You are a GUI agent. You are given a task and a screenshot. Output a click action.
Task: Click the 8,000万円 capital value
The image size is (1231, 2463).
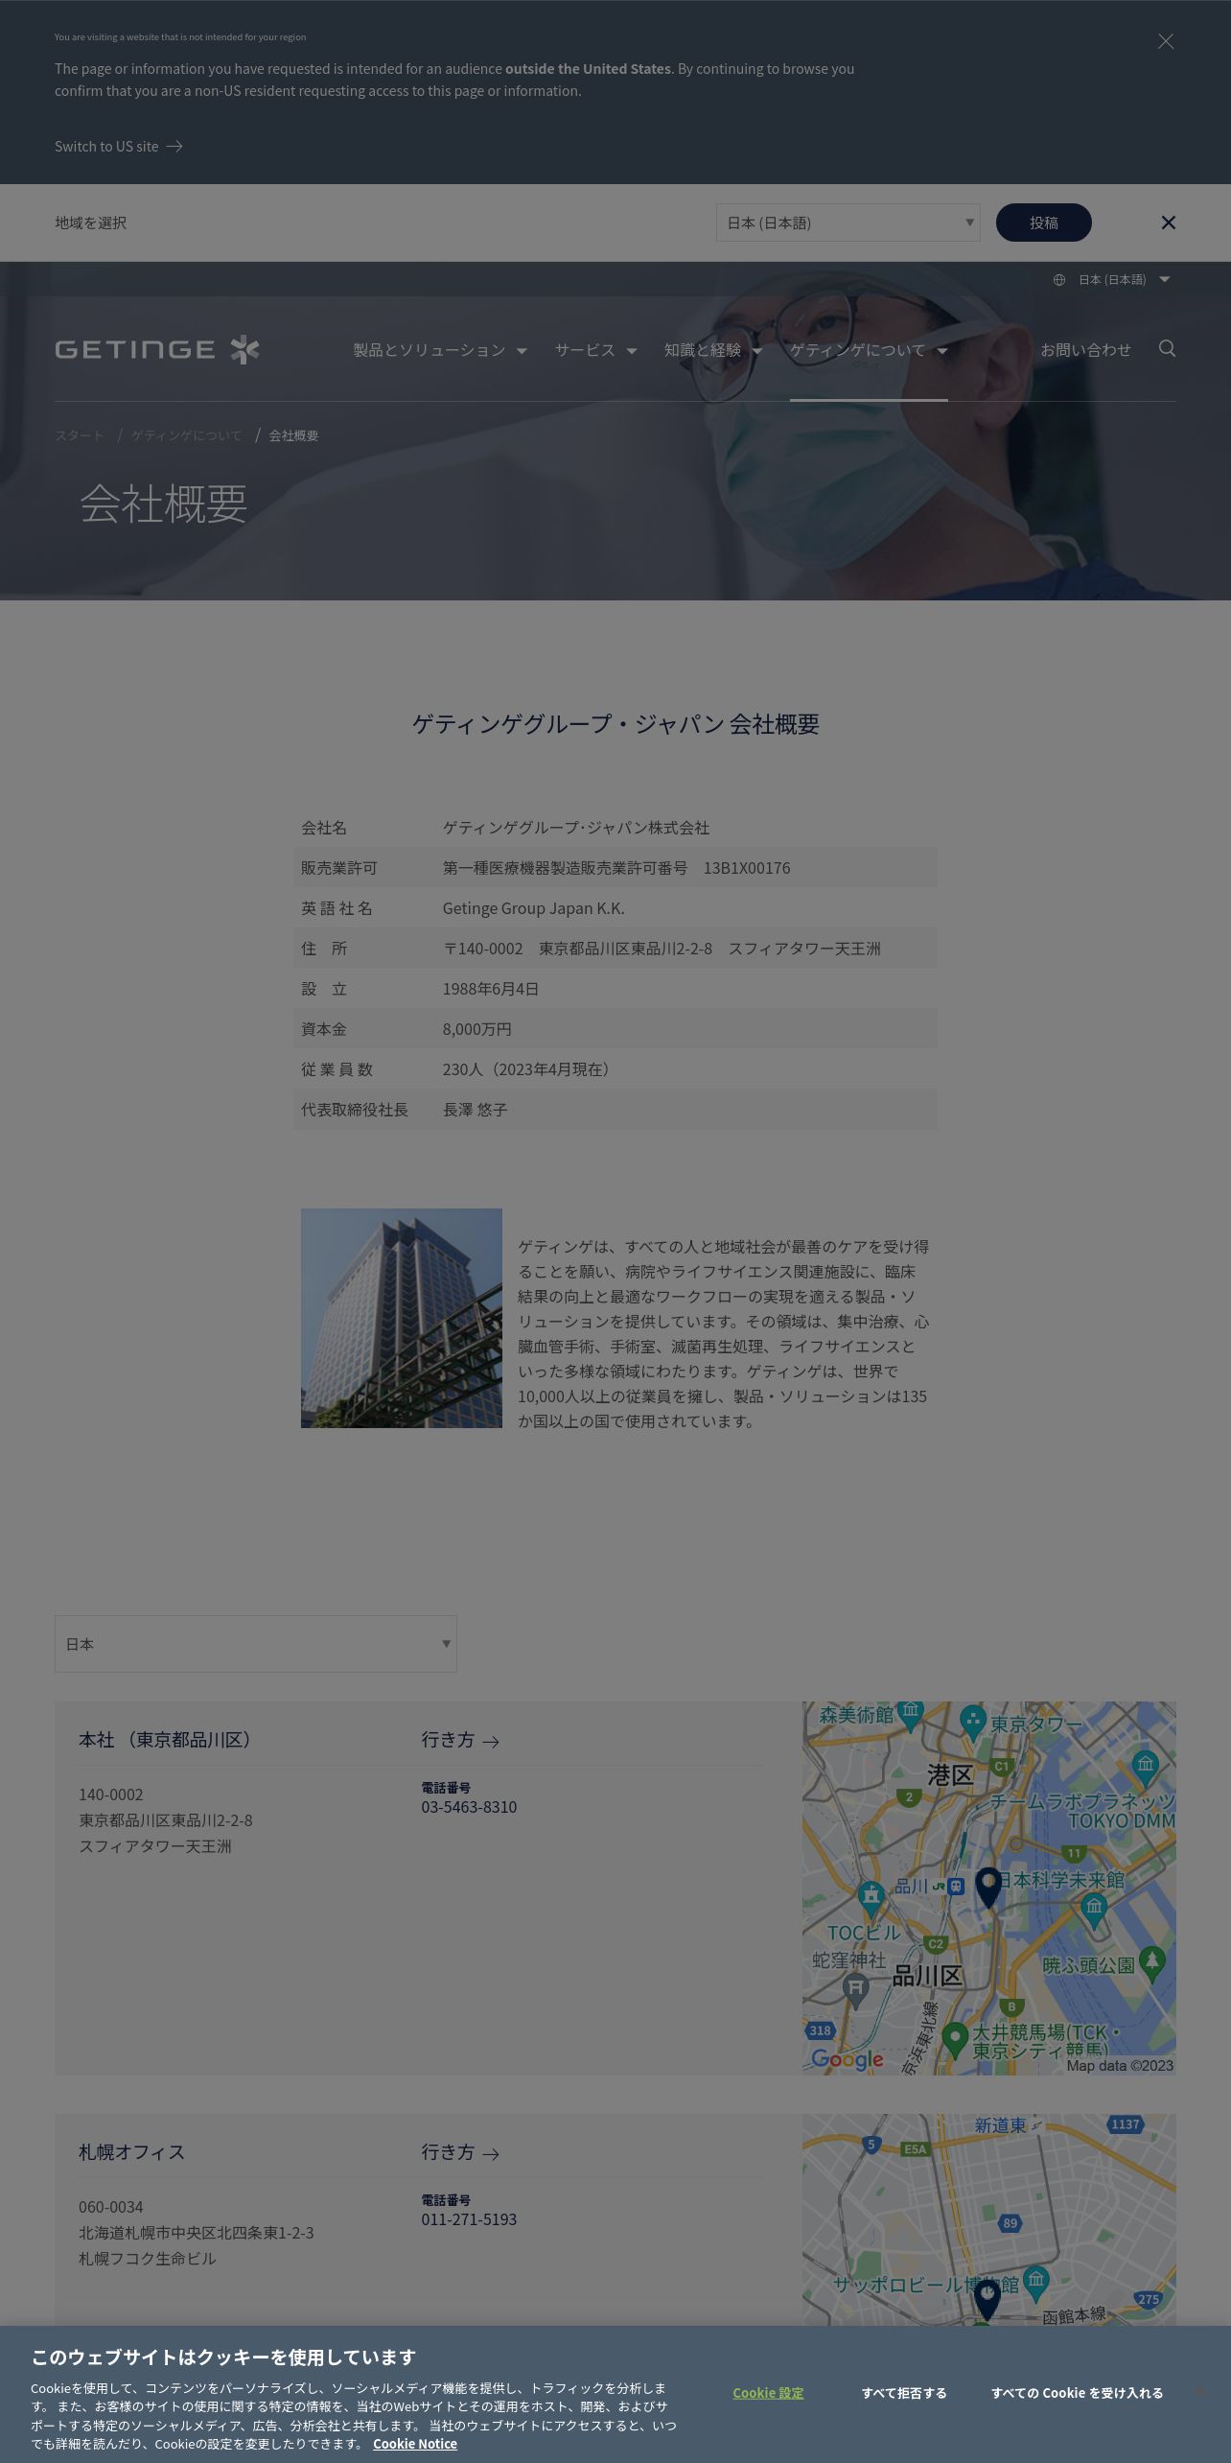[476, 1029]
